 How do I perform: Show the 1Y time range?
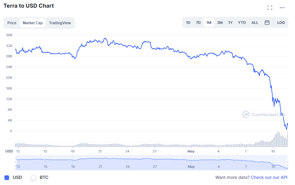pos(230,23)
